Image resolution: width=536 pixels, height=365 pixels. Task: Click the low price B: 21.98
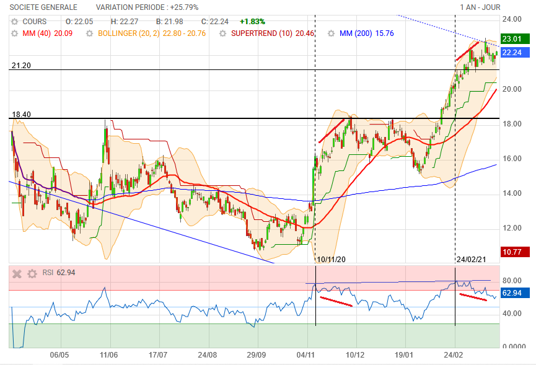coord(170,22)
